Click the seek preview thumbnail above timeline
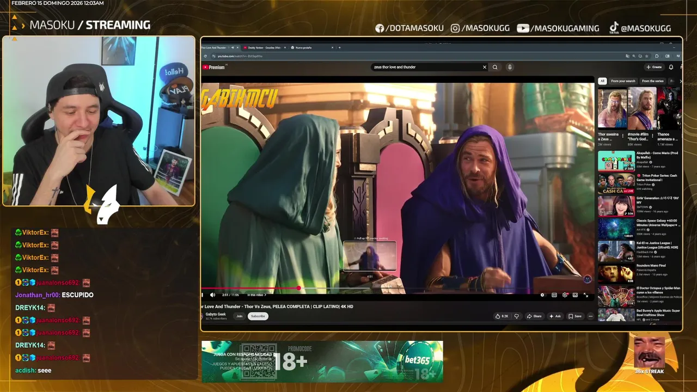The height and width of the screenshot is (392, 697). tap(370, 256)
